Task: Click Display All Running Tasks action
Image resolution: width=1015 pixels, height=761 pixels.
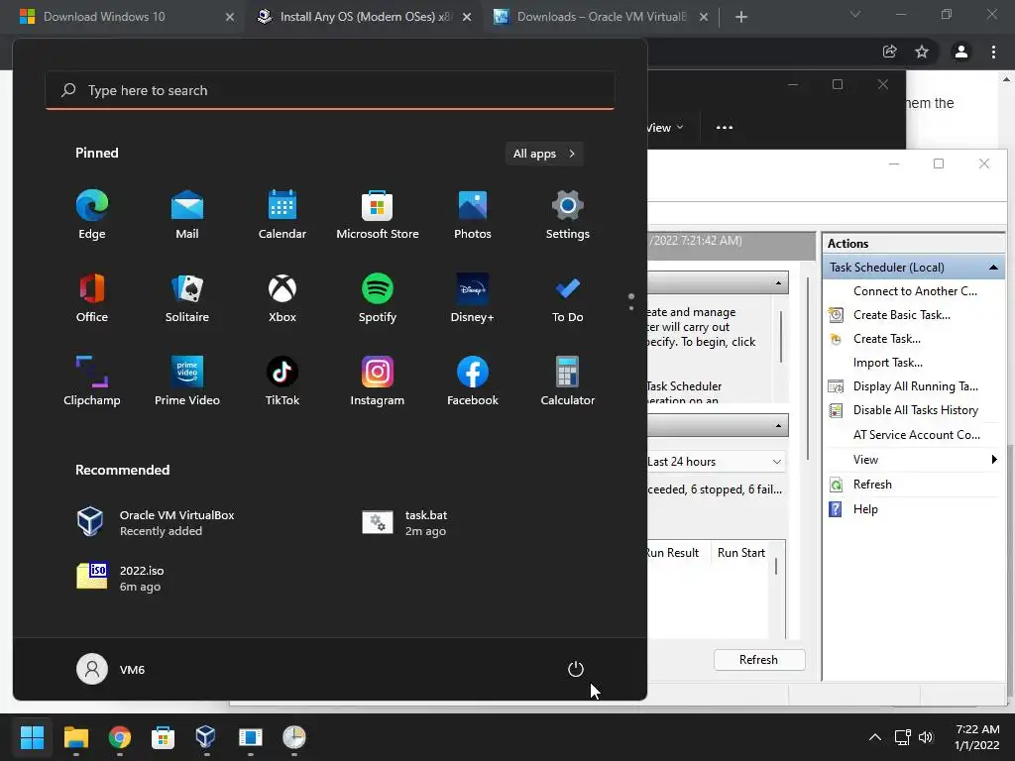Action: [915, 386]
